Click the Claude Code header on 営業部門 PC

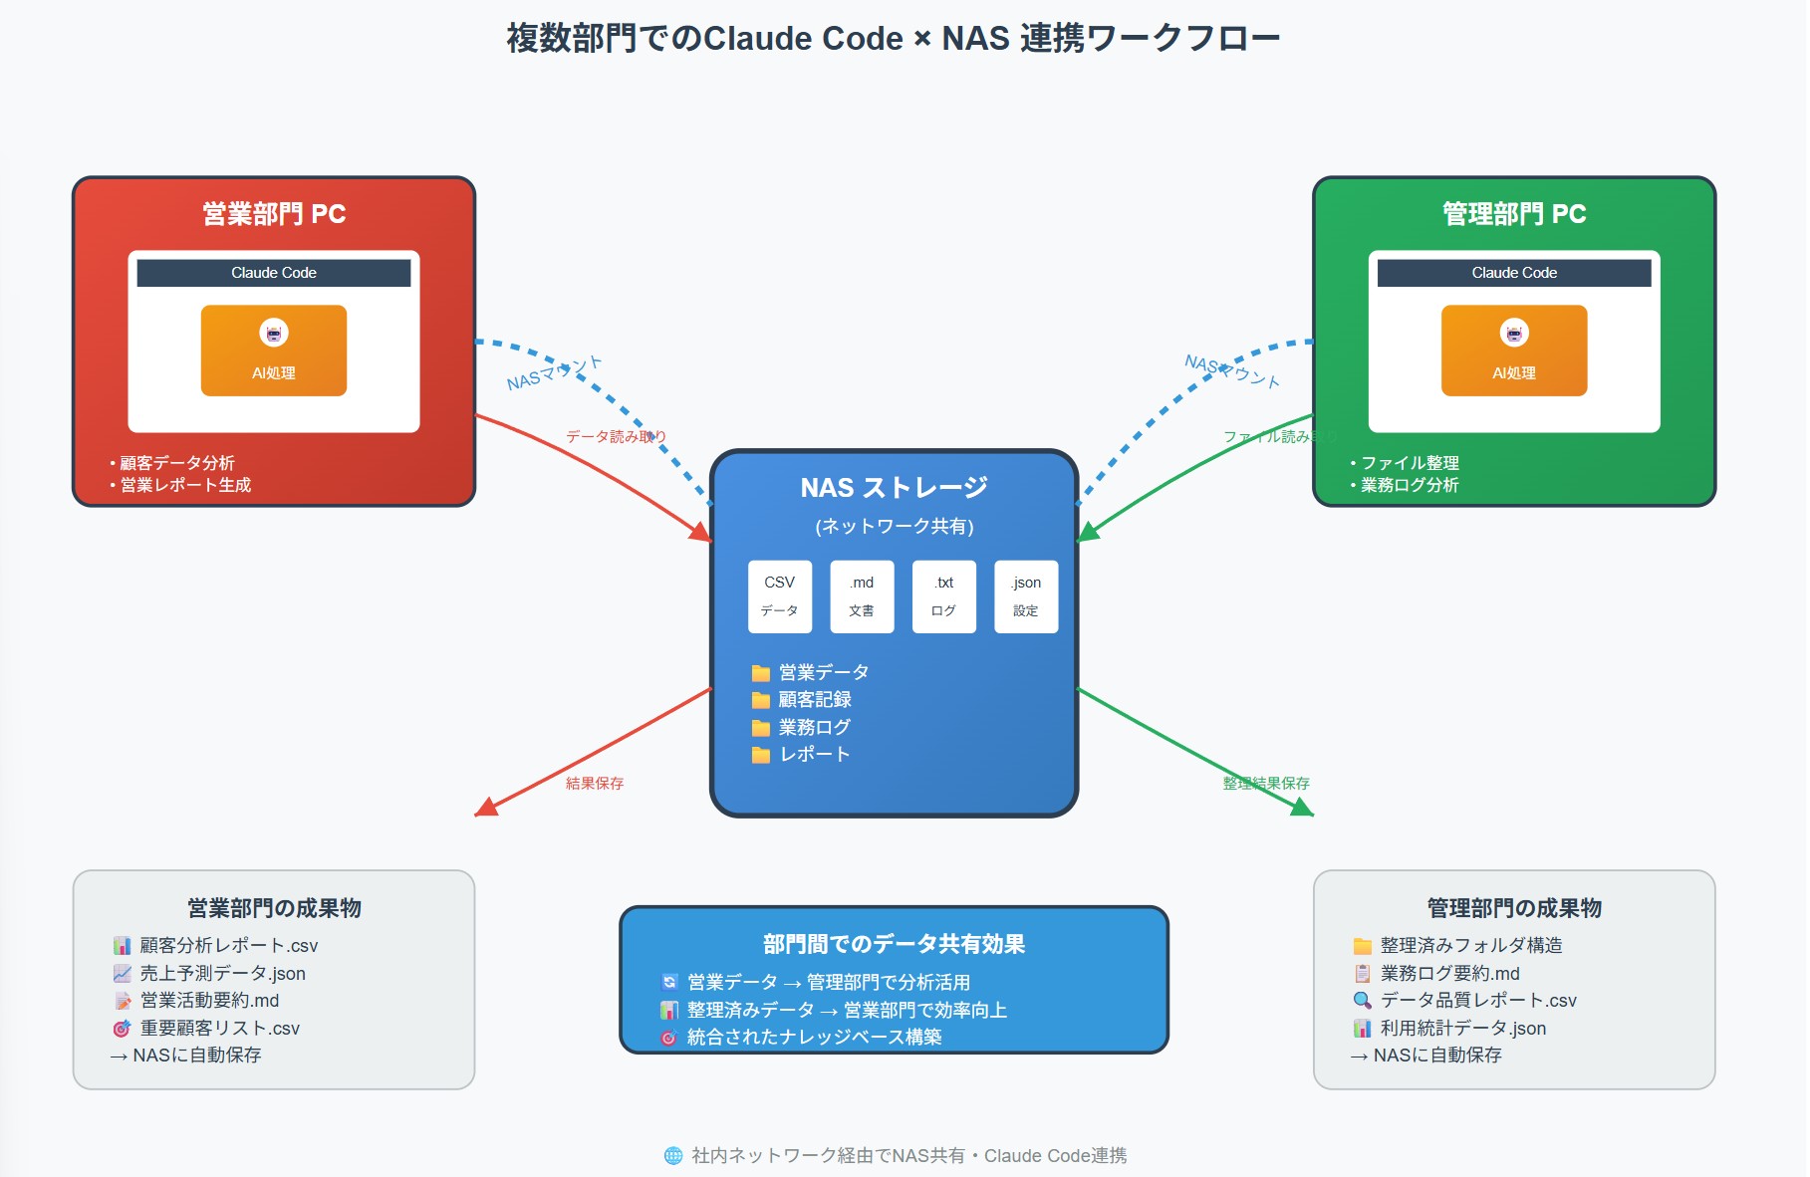tap(273, 272)
